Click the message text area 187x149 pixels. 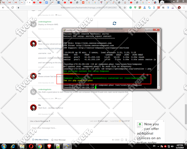pos(80,131)
